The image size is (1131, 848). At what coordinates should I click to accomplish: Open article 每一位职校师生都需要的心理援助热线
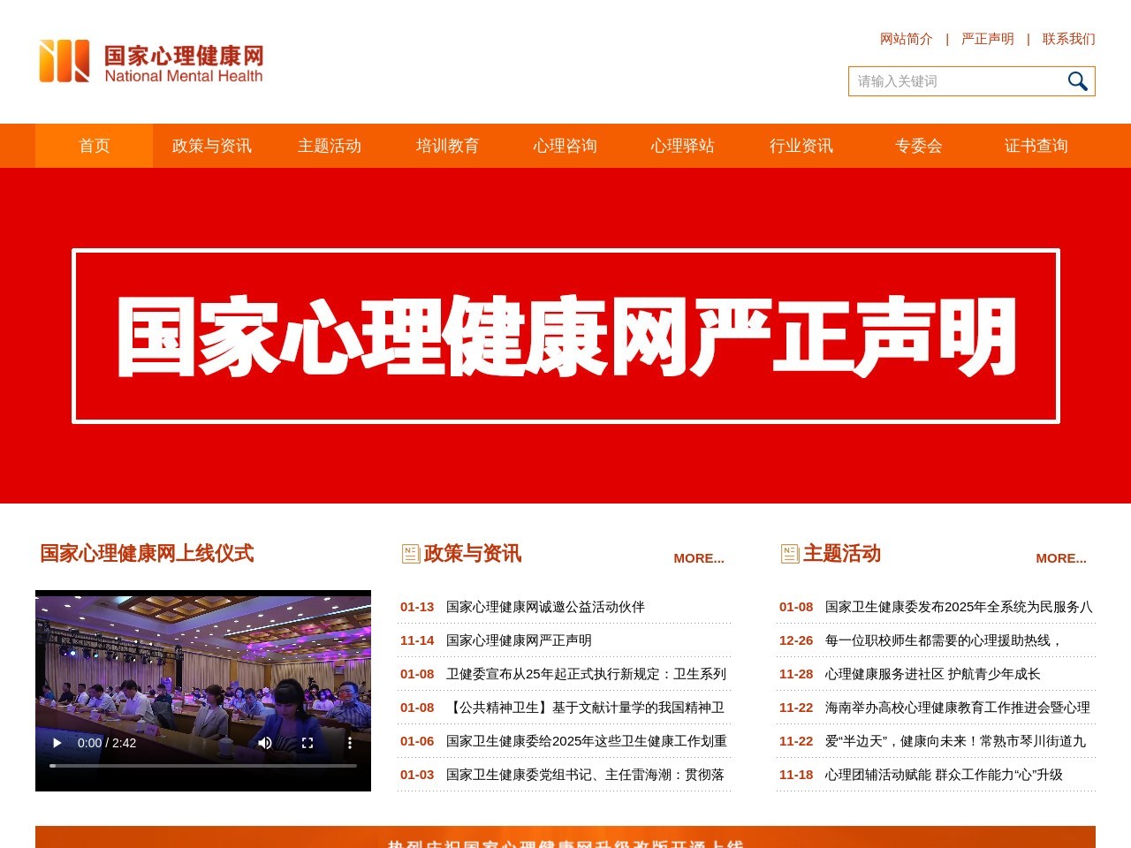(944, 640)
